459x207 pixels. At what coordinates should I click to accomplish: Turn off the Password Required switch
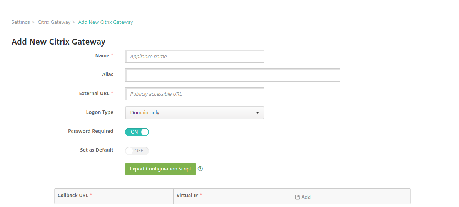(x=137, y=132)
